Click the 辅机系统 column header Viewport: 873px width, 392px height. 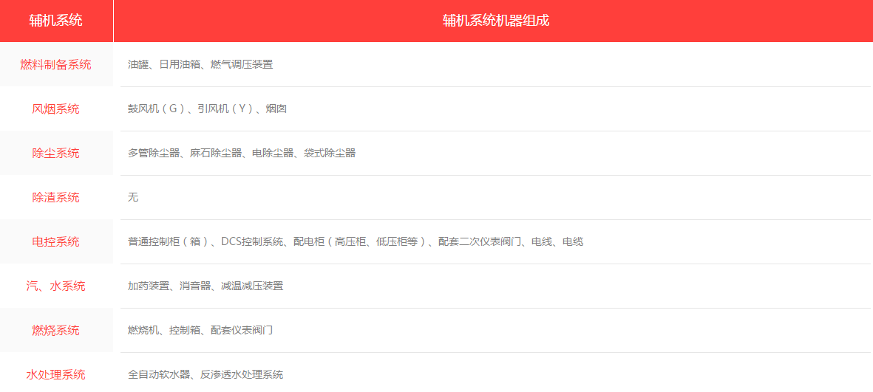[x=56, y=21]
